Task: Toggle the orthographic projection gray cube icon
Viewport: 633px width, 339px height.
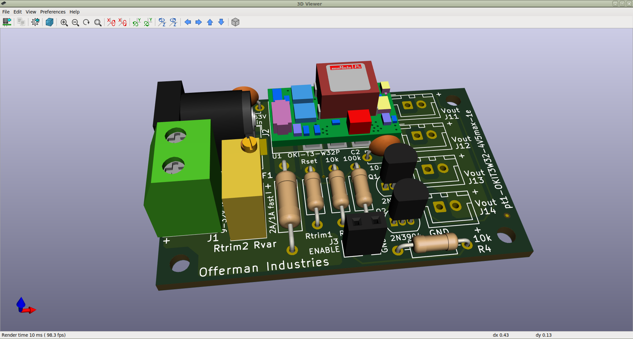Action: pyautogui.click(x=235, y=22)
